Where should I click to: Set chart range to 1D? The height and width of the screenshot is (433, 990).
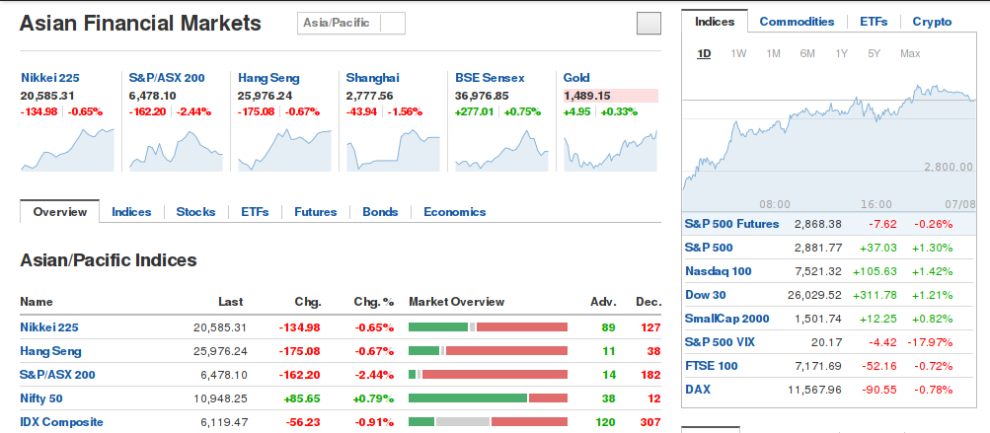click(x=704, y=53)
